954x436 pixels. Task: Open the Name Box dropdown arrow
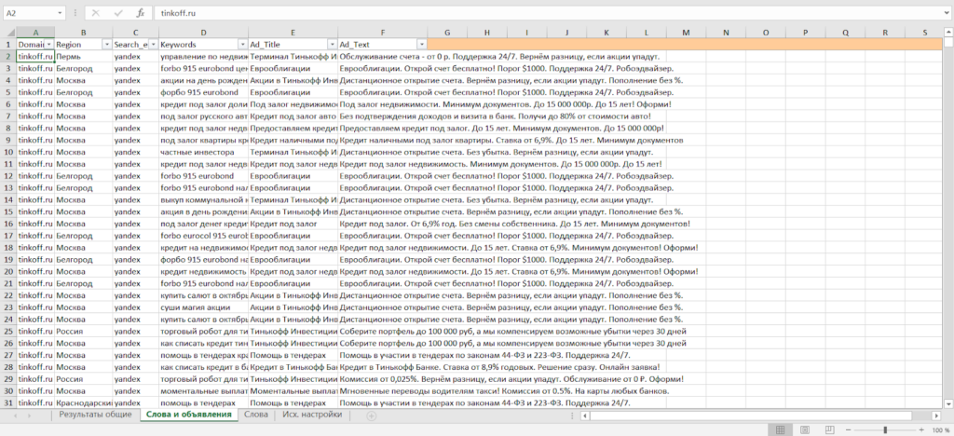coord(60,13)
